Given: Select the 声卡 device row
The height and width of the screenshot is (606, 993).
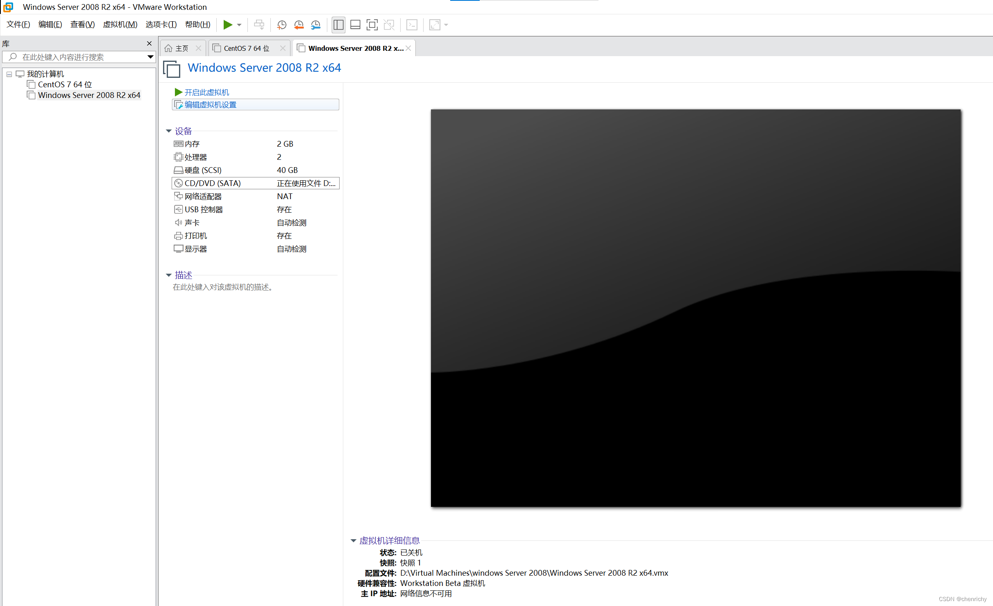Looking at the screenshot, I should 255,222.
